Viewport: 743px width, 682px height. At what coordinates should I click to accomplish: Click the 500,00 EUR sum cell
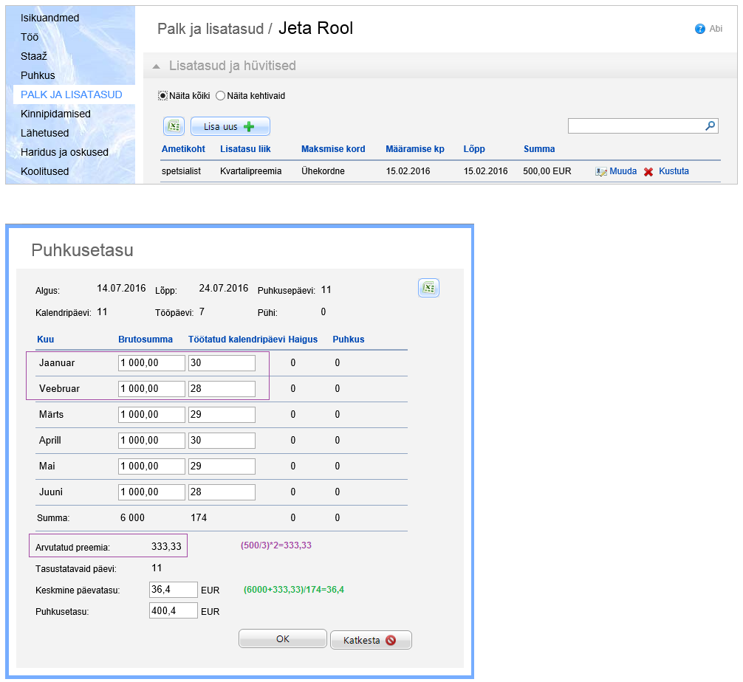(x=547, y=171)
